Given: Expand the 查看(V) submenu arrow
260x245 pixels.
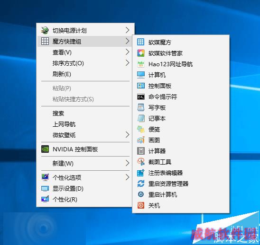Looking at the screenshot, I should [127, 52].
